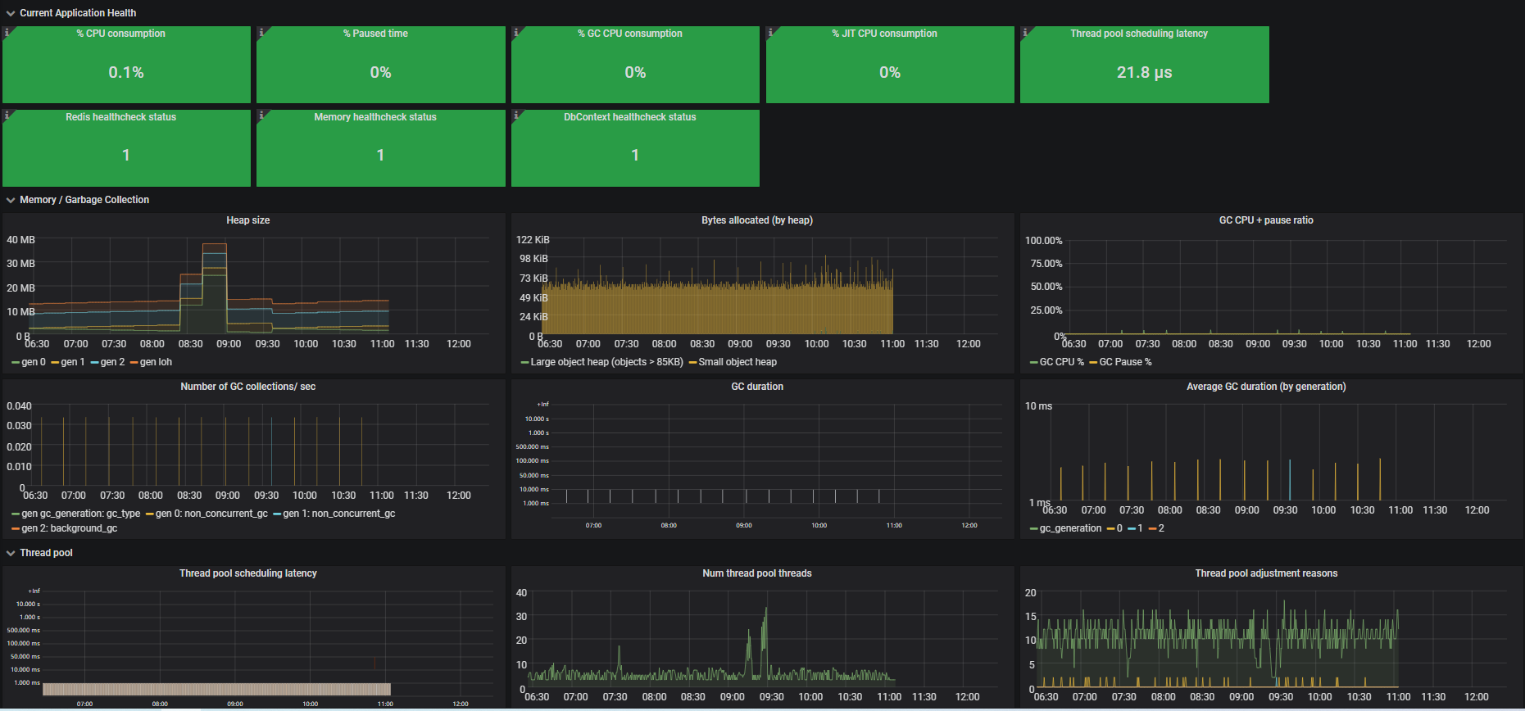The image size is (1525, 711).
Task: Open info icon on DbContext healthcheck status panel
Action: coord(515,115)
